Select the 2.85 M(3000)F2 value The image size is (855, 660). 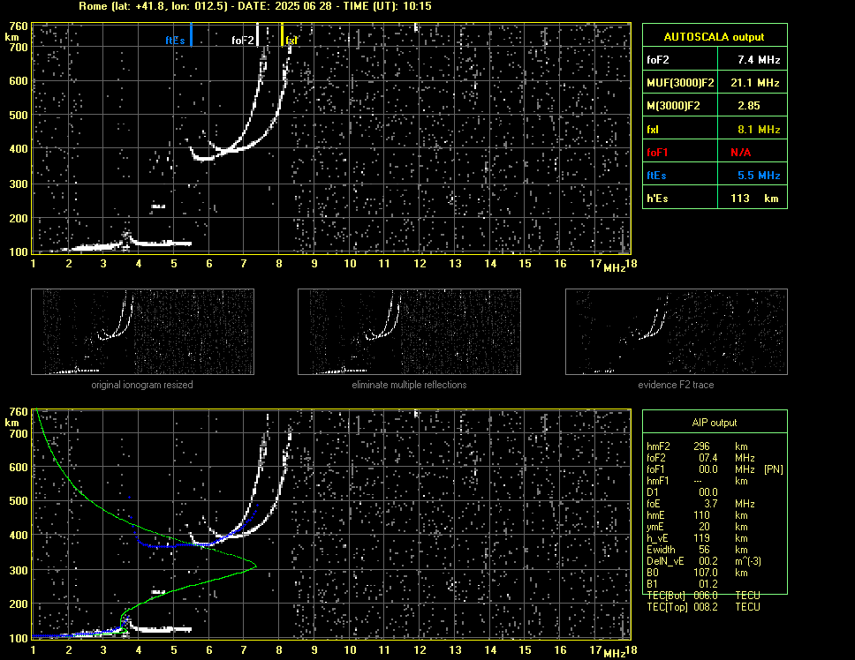pos(749,106)
